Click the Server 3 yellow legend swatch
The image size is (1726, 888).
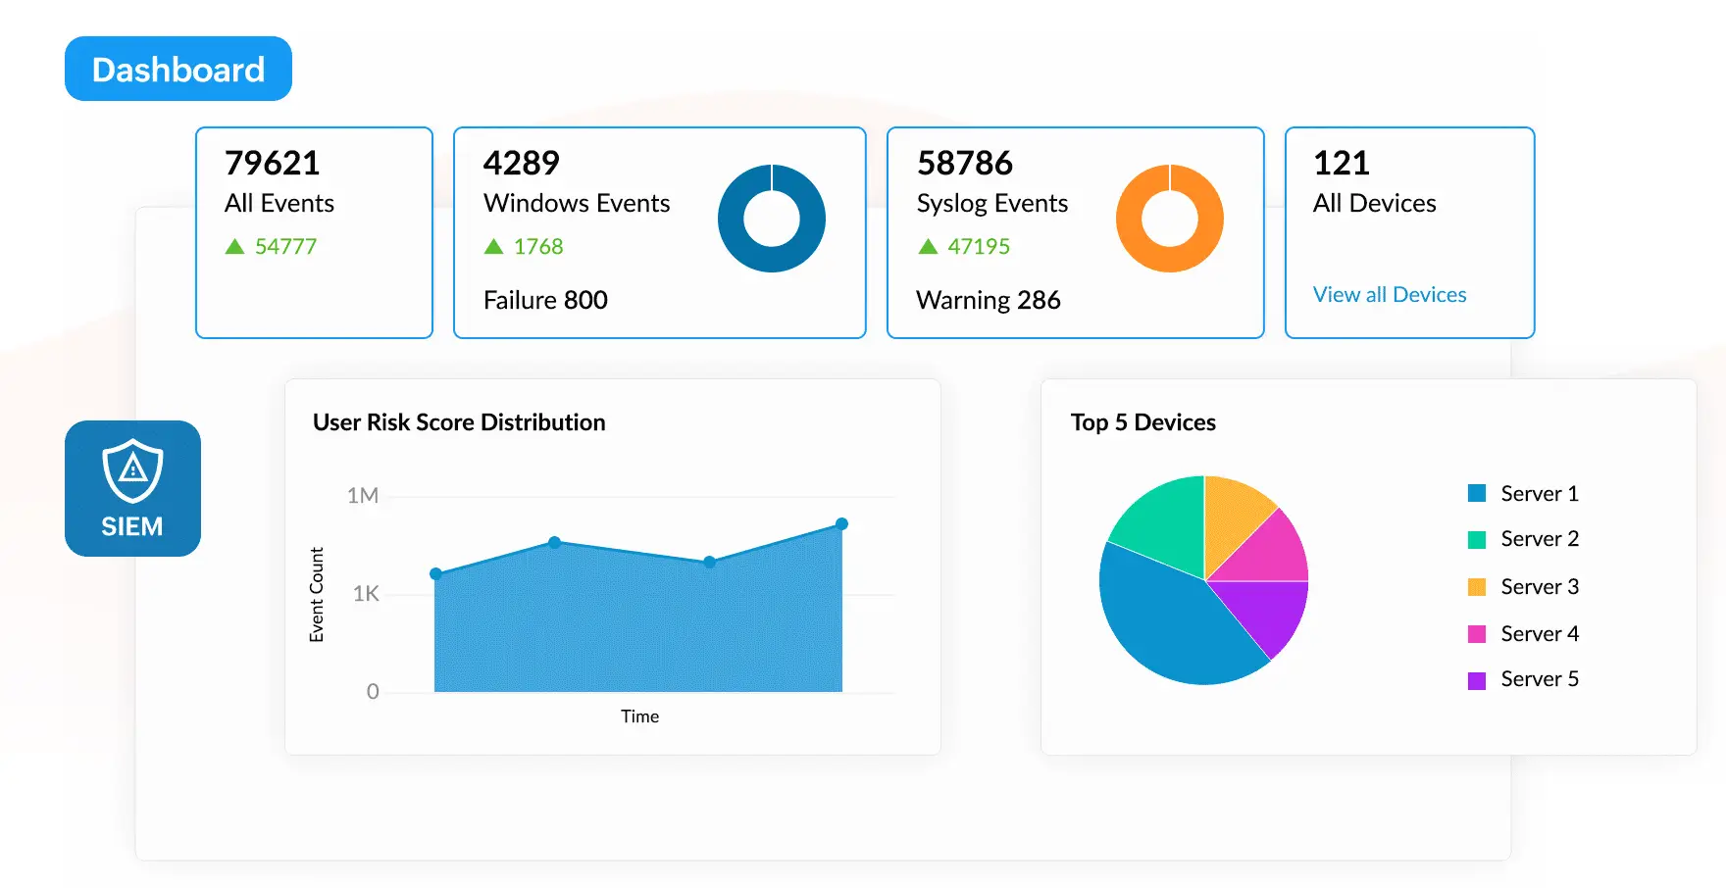tap(1477, 587)
